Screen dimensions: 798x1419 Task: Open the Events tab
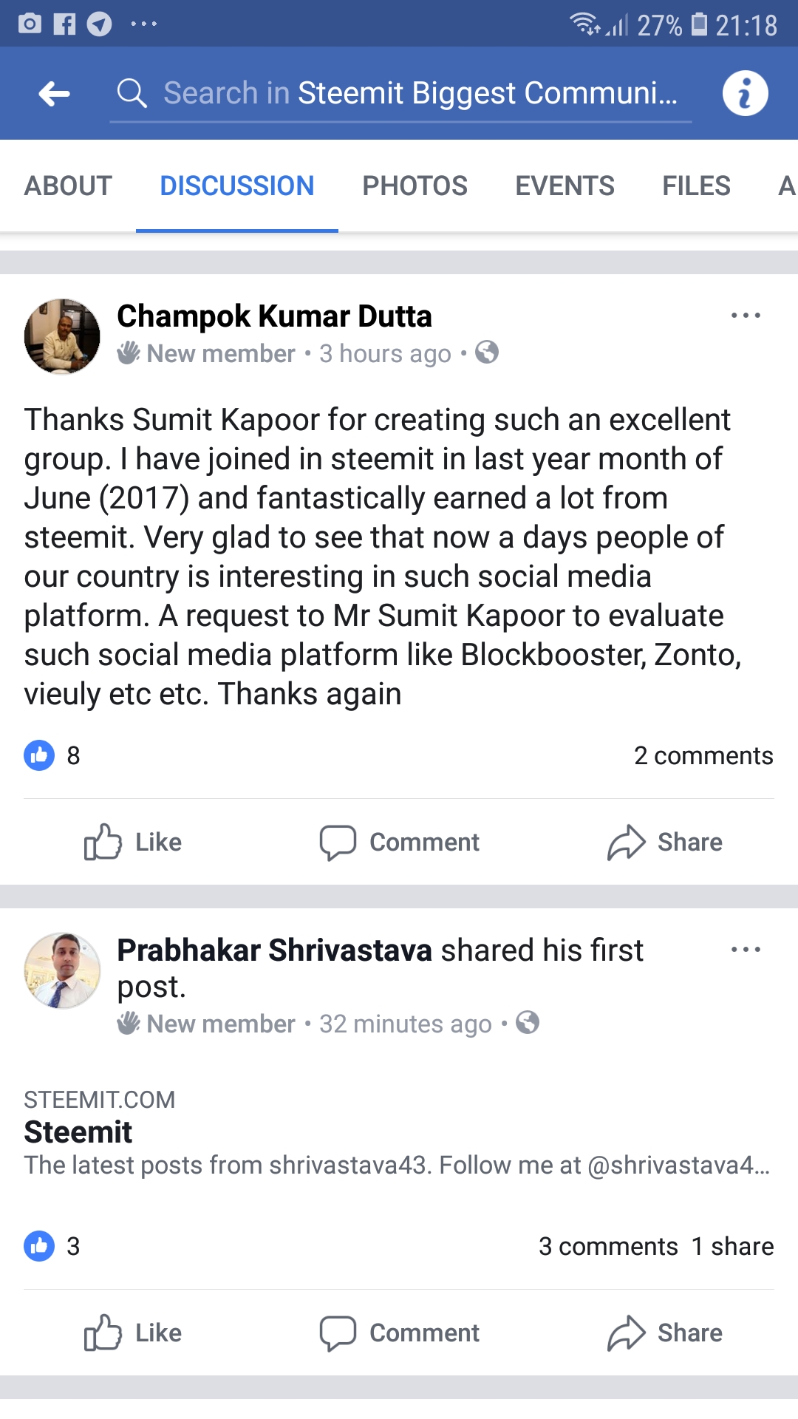[565, 186]
